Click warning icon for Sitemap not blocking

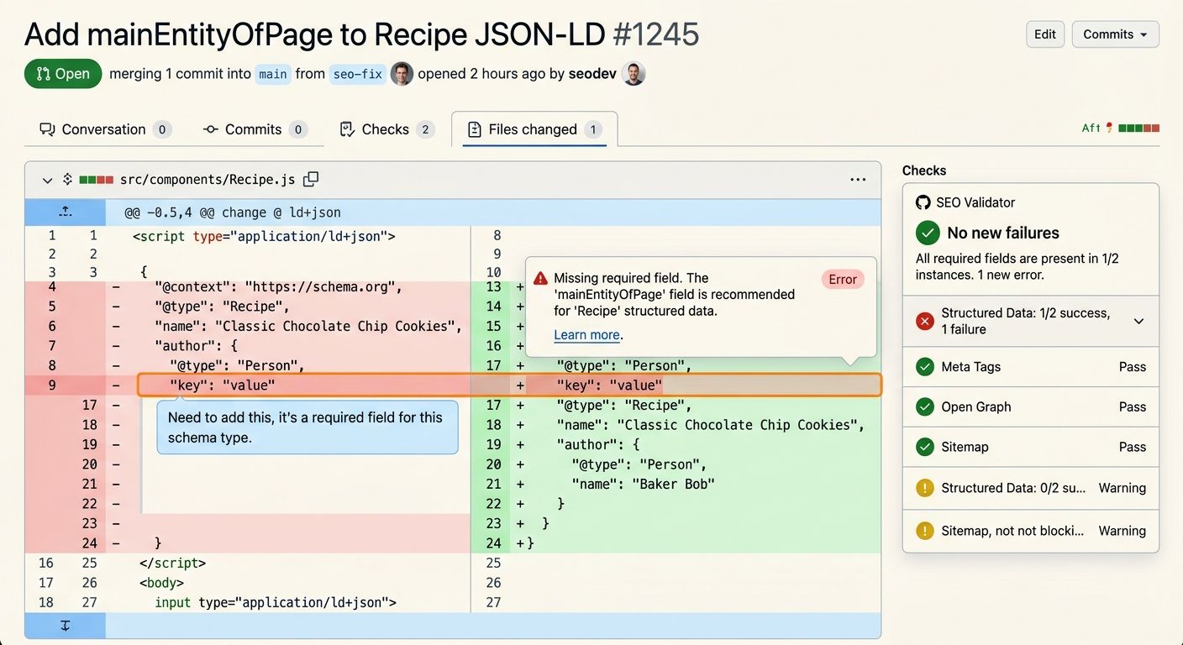coord(925,531)
